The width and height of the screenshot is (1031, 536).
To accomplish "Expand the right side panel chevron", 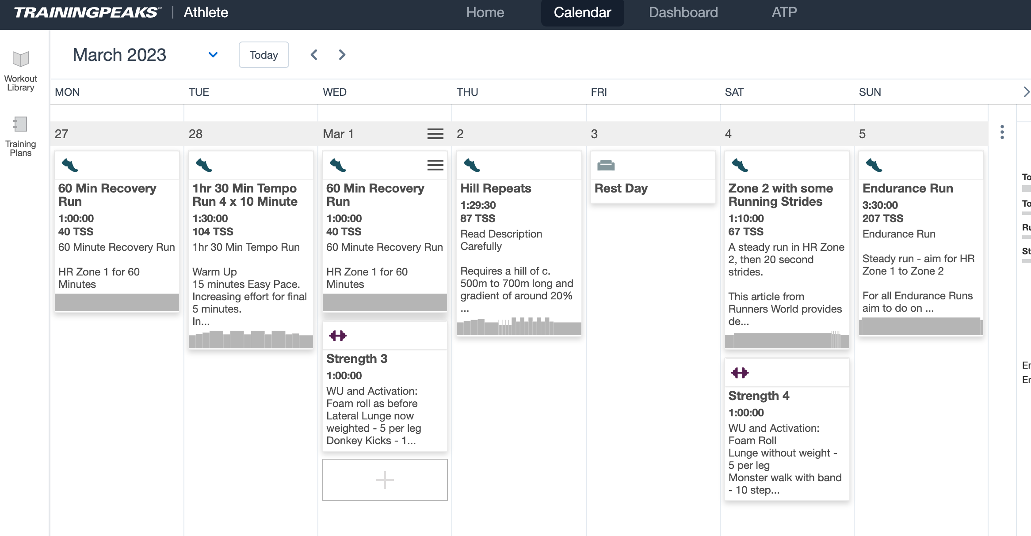I will click(1026, 92).
